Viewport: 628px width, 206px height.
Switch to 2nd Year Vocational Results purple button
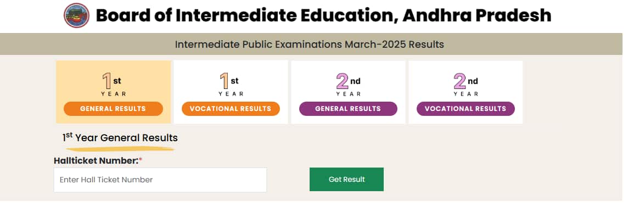click(466, 109)
